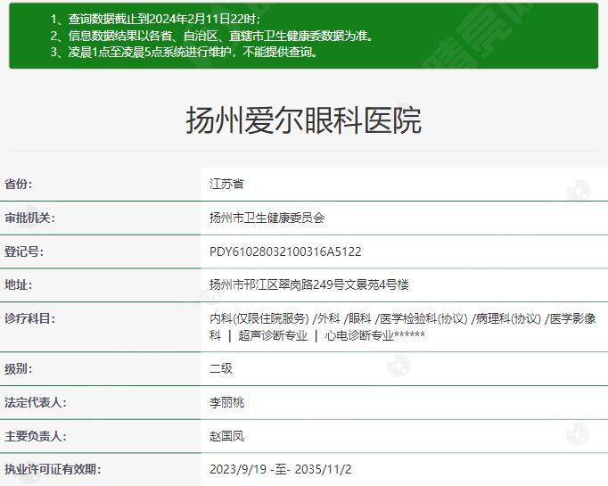Click the name 李丽桃
Viewport: 608px width, 486px height.
[226, 402]
